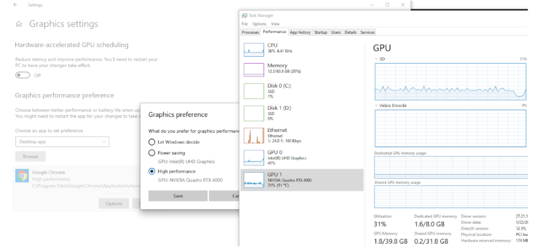Select the High performance radio option
Image resolution: width=546 pixels, height=248 pixels.
[172, 171]
